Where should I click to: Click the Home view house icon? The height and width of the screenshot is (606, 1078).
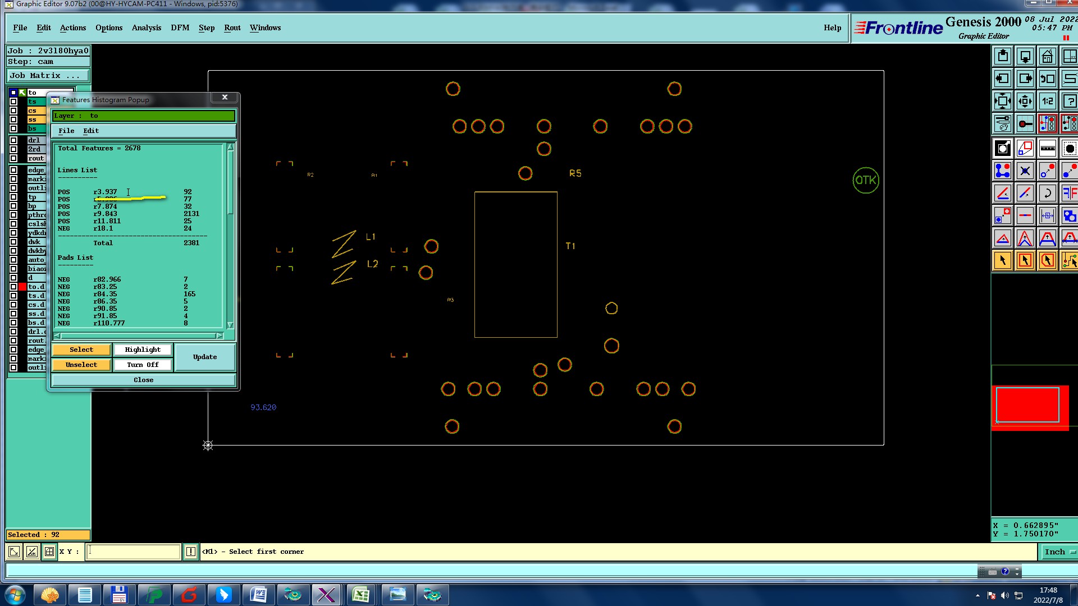point(1047,57)
